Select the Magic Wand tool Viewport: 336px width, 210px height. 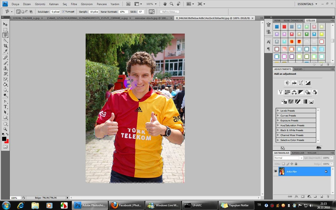pyautogui.click(x=5, y=41)
